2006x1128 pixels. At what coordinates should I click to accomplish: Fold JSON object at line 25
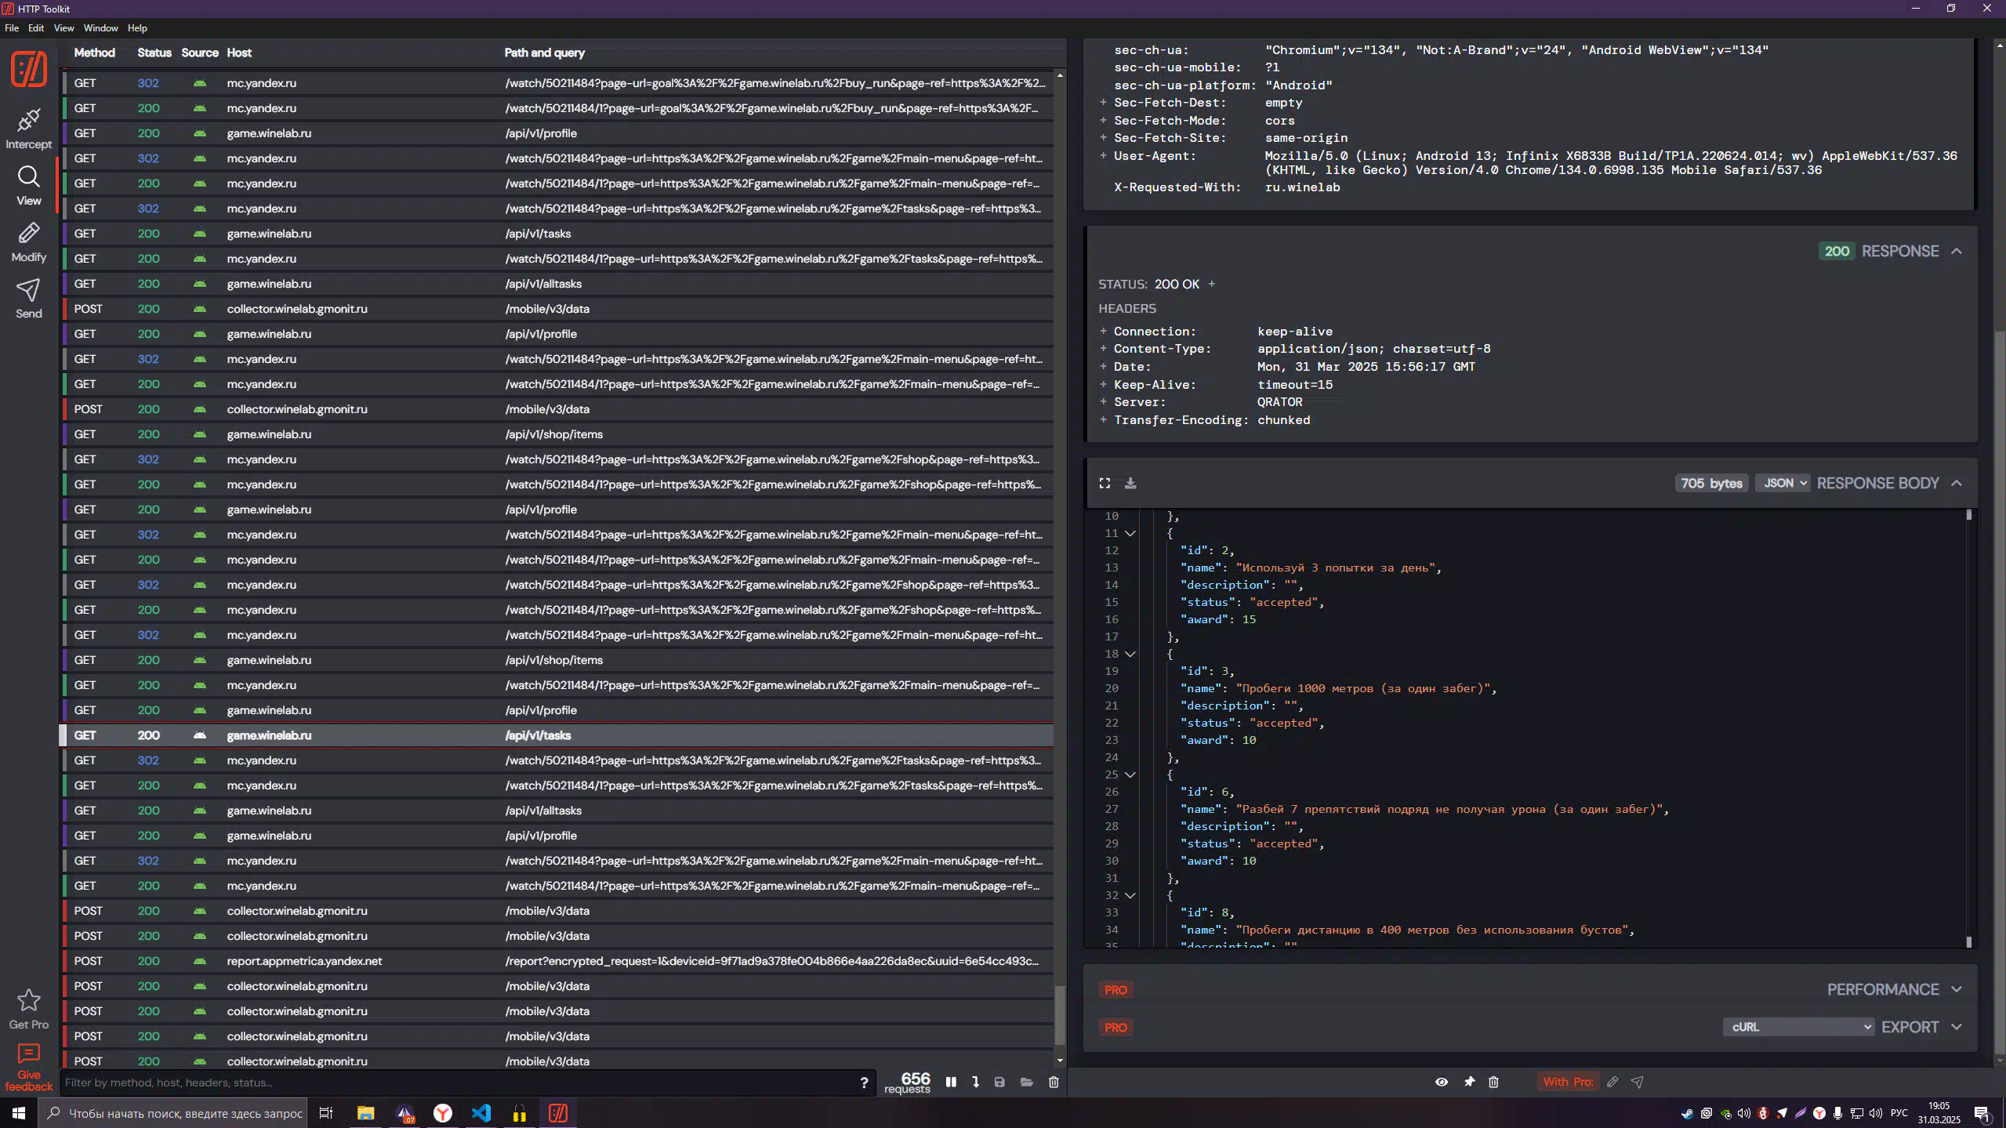pyautogui.click(x=1130, y=774)
